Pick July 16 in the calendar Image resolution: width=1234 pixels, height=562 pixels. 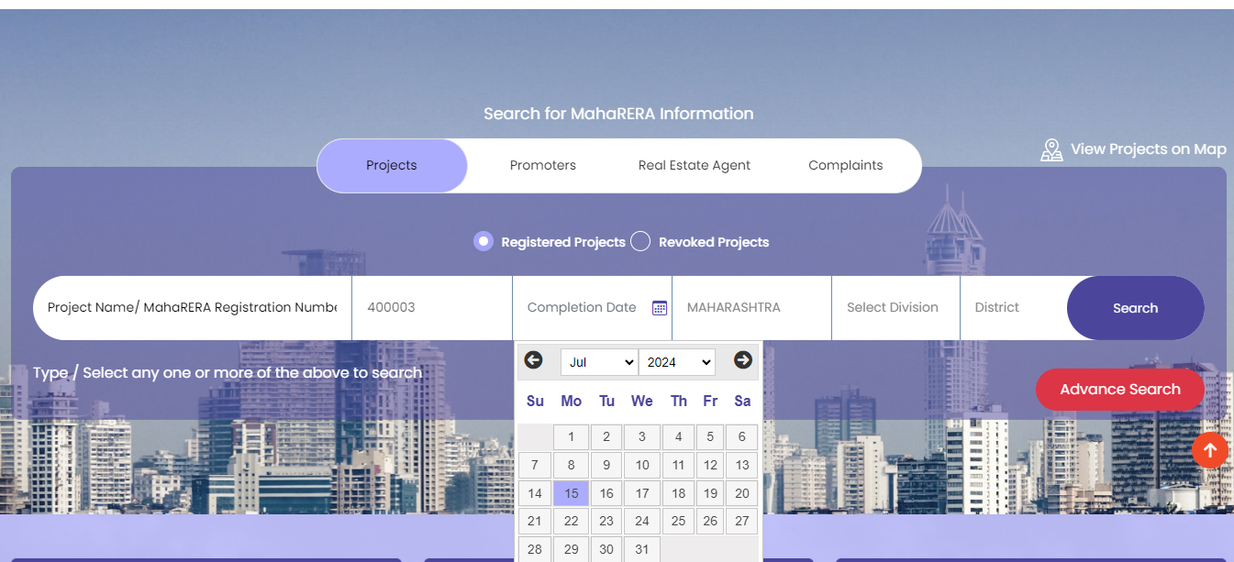click(x=606, y=494)
